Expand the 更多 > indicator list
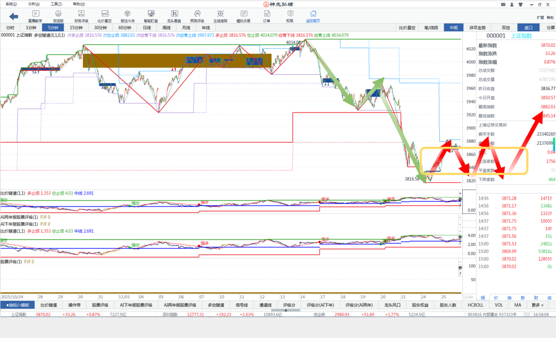Viewport: 556px width, 338px height. click(x=538, y=305)
